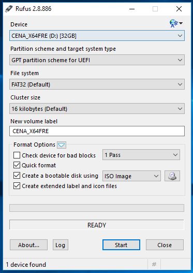Open the Log button

61,245
